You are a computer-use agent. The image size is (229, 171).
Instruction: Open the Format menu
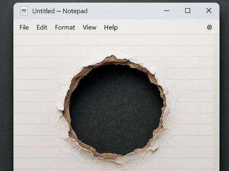(65, 28)
